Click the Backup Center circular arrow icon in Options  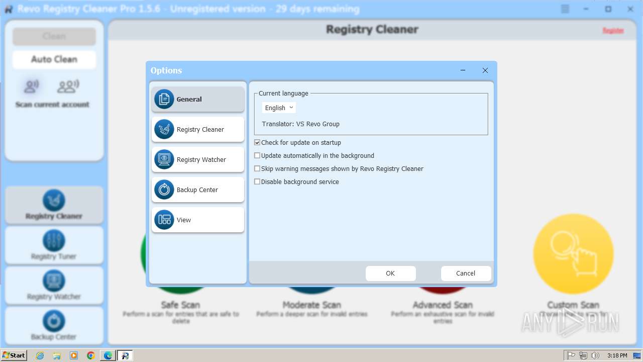click(x=164, y=190)
